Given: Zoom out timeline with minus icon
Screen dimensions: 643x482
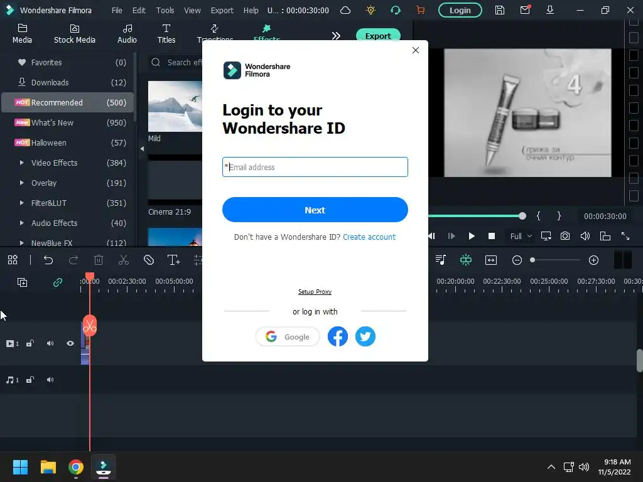Looking at the screenshot, I should coord(517,260).
